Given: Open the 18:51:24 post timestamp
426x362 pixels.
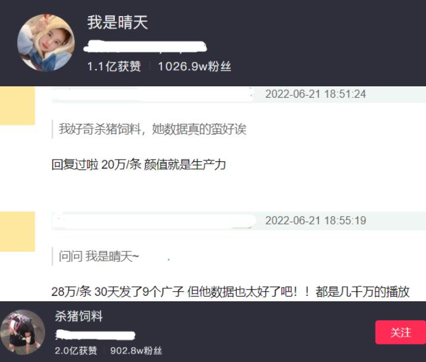Looking at the screenshot, I should tap(315, 94).
